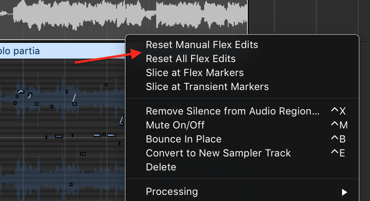Screen dimensions: 370x201
Task: Select double-square flex note below center line
Action: [x=82, y=154]
